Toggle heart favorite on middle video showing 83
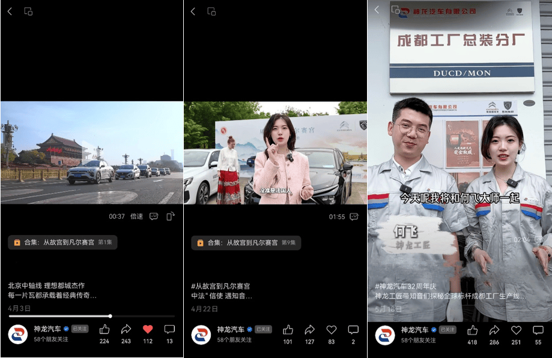This screenshot has width=552, height=358. pyautogui.click(x=332, y=330)
